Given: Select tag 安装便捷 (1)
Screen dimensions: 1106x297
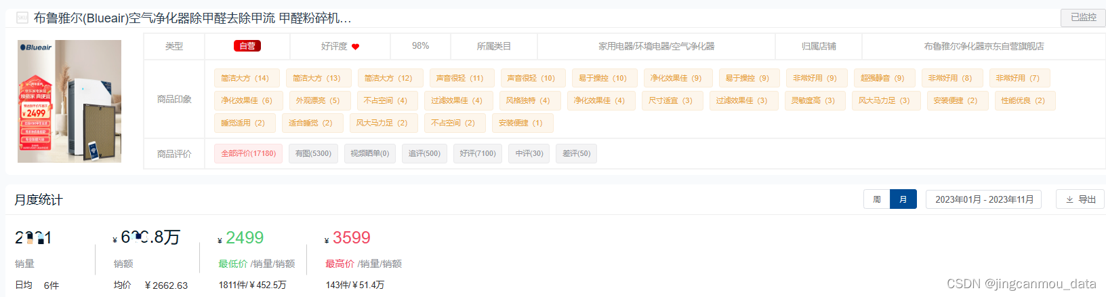Looking at the screenshot, I should pos(521,123).
